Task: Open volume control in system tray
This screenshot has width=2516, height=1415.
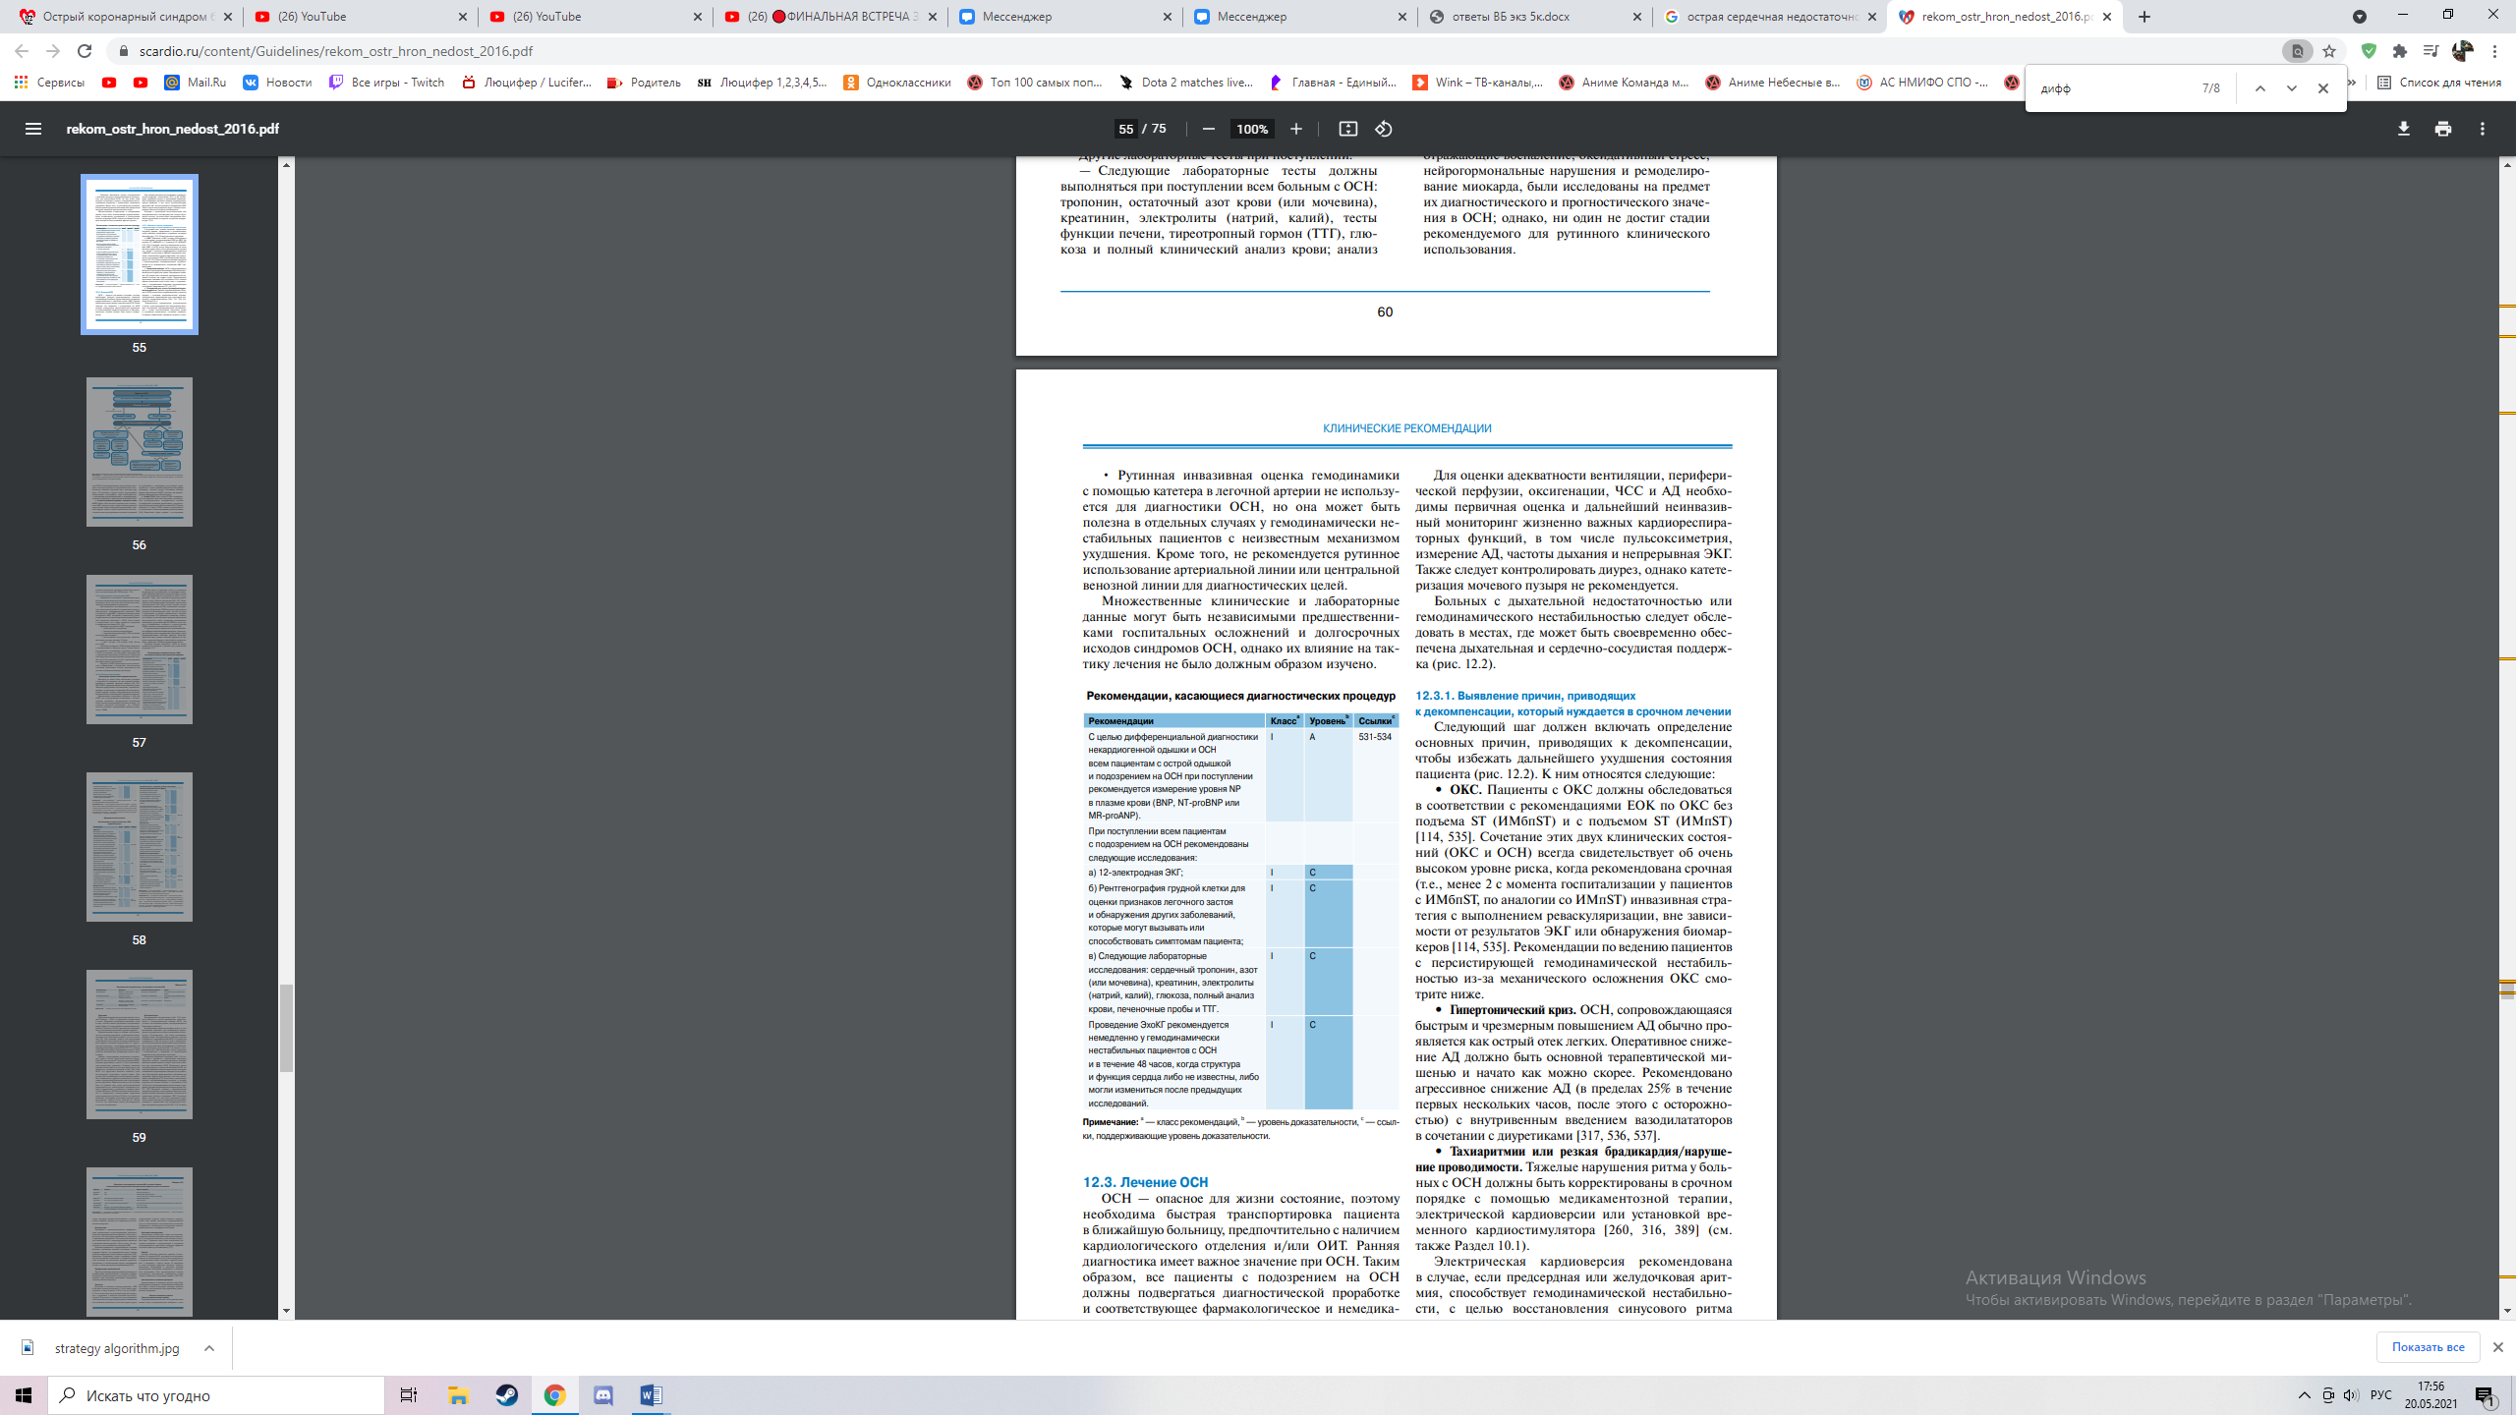Action: point(2350,1395)
